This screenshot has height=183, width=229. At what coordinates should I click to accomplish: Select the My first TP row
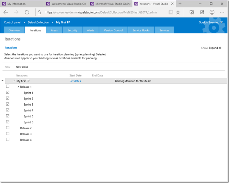coord(116,81)
